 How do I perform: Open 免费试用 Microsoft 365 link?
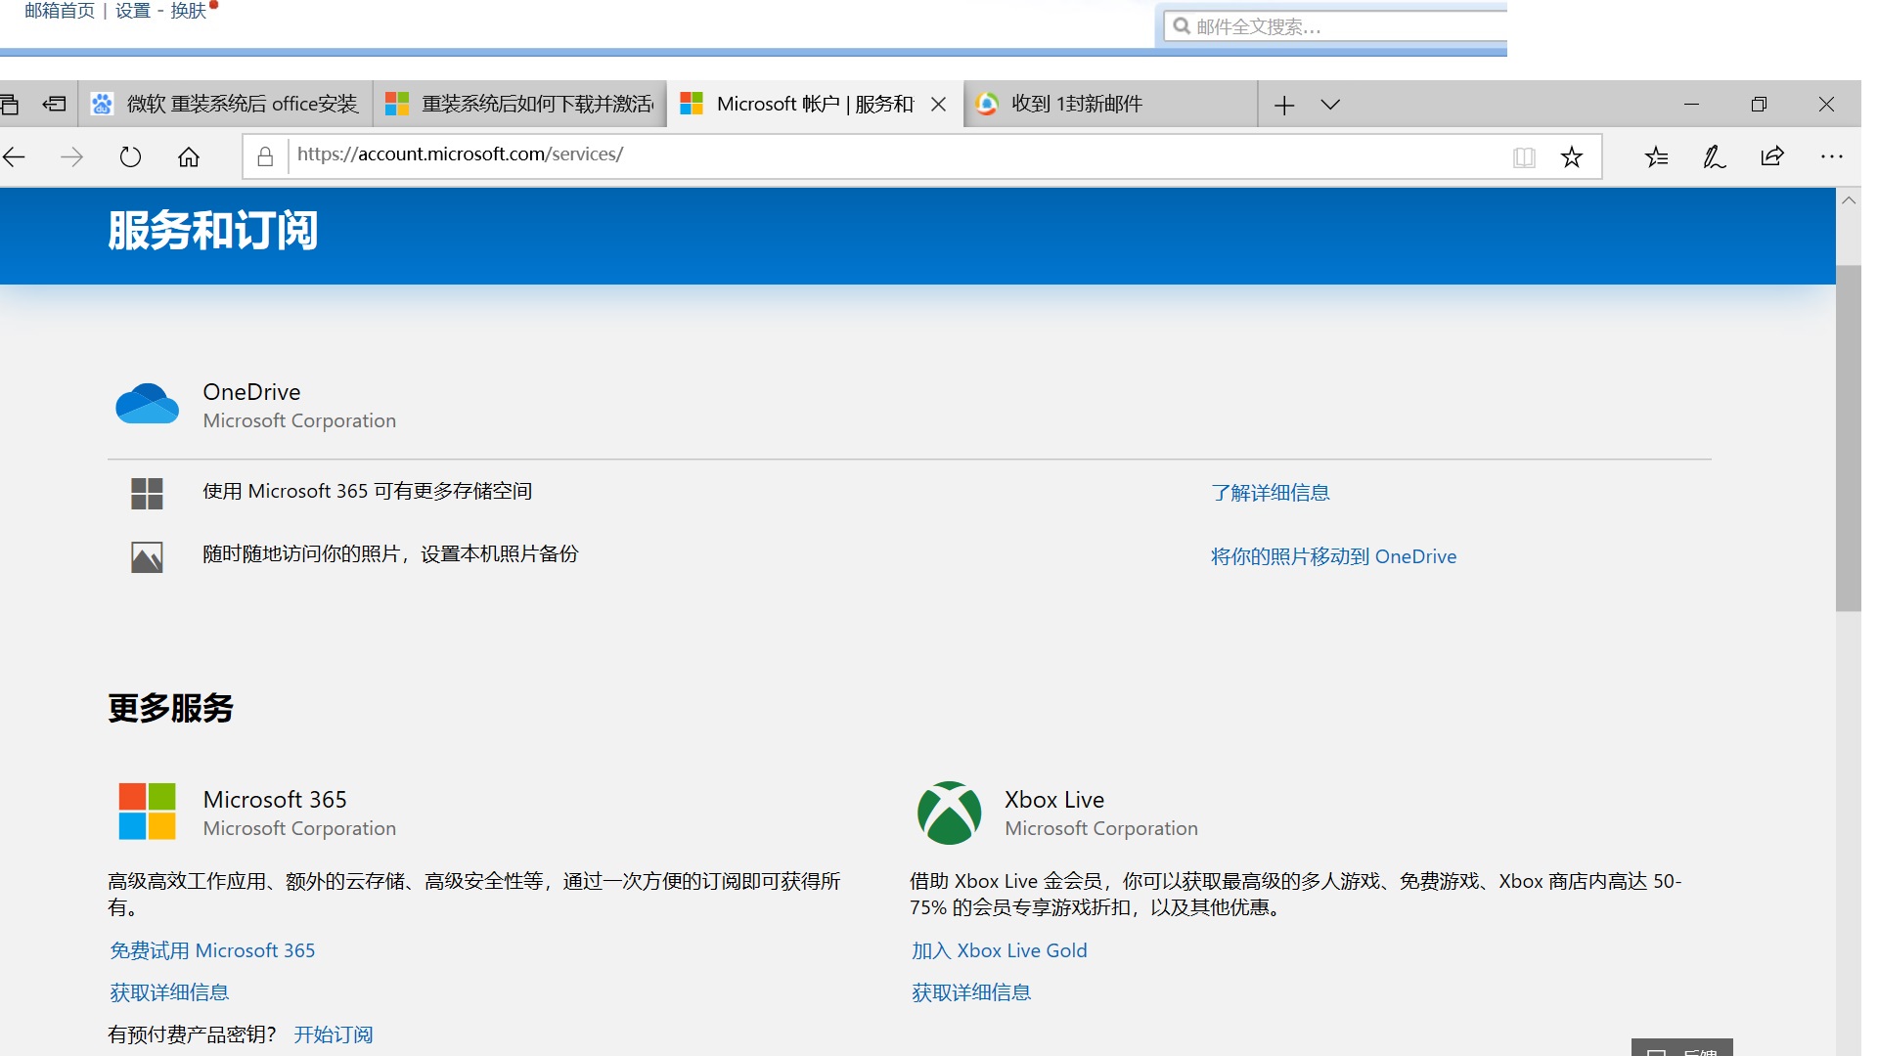coord(212,950)
